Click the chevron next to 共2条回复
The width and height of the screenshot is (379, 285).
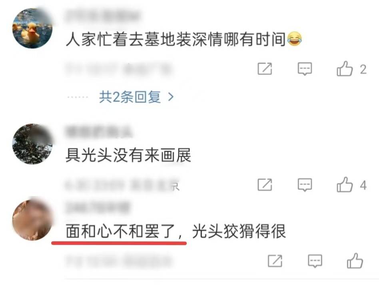click(171, 97)
